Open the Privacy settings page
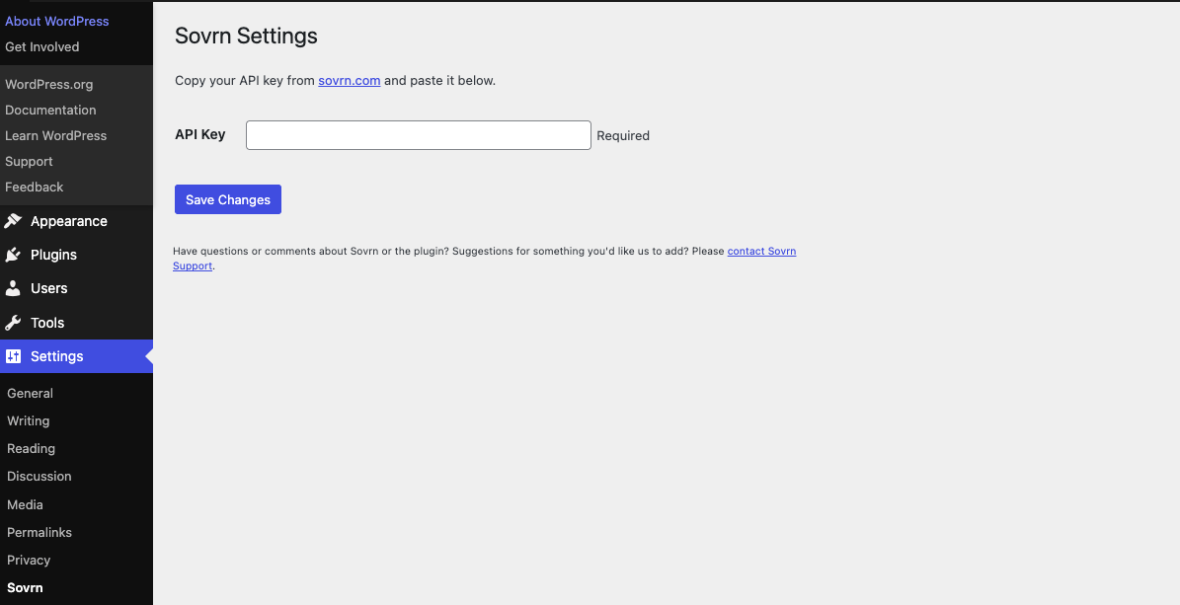Viewport: 1180px width, 605px height. pos(28,560)
